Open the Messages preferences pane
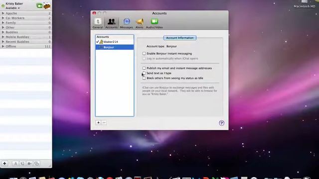This screenshot has width=319, height=179. pos(126,23)
